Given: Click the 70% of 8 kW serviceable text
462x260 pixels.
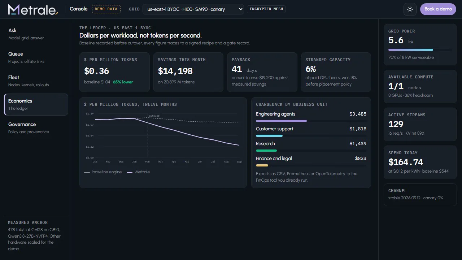Looking at the screenshot, I should pyautogui.click(x=411, y=57).
